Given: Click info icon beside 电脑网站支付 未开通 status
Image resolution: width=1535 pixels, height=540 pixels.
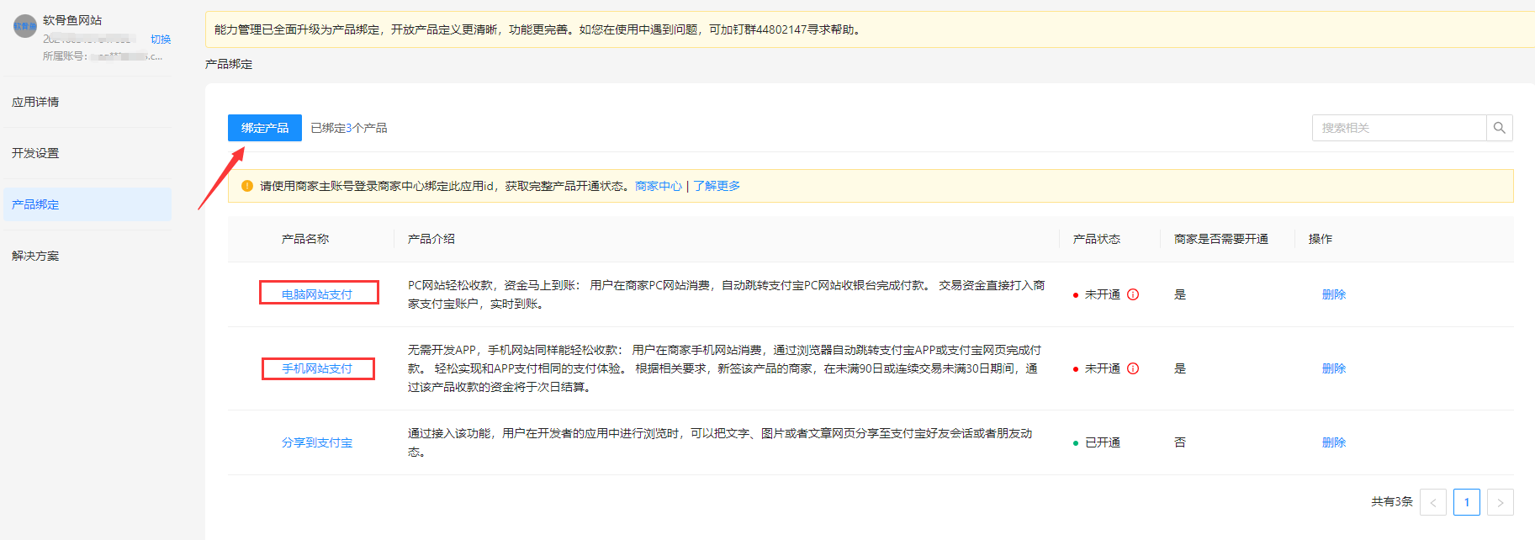Looking at the screenshot, I should (x=1133, y=294).
